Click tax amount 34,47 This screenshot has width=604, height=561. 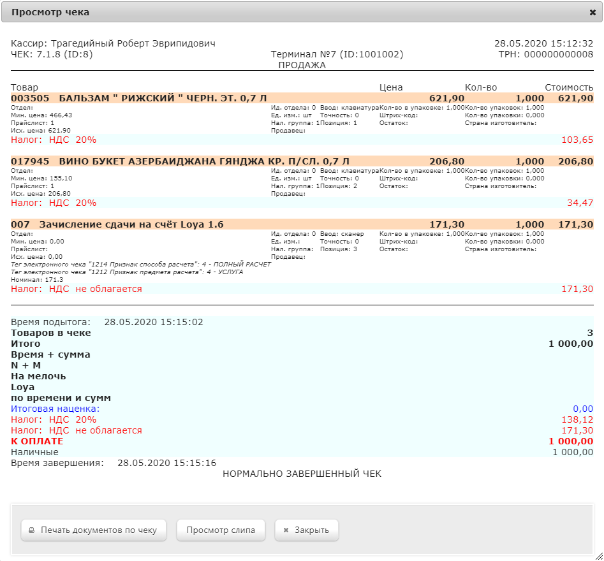coord(580,203)
